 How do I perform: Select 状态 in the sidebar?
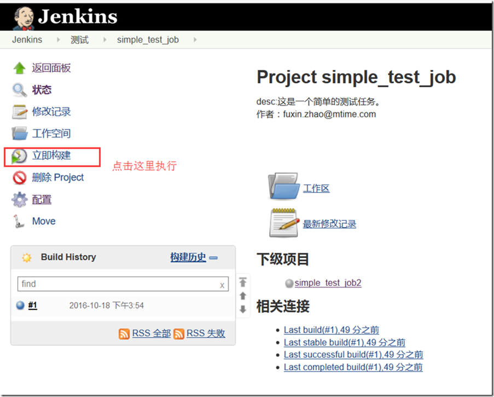click(42, 90)
